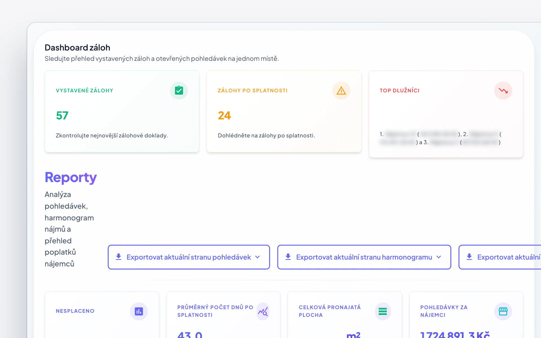Click the orange warning triangle icon
Image resolution: width=541 pixels, height=338 pixels.
341,90
